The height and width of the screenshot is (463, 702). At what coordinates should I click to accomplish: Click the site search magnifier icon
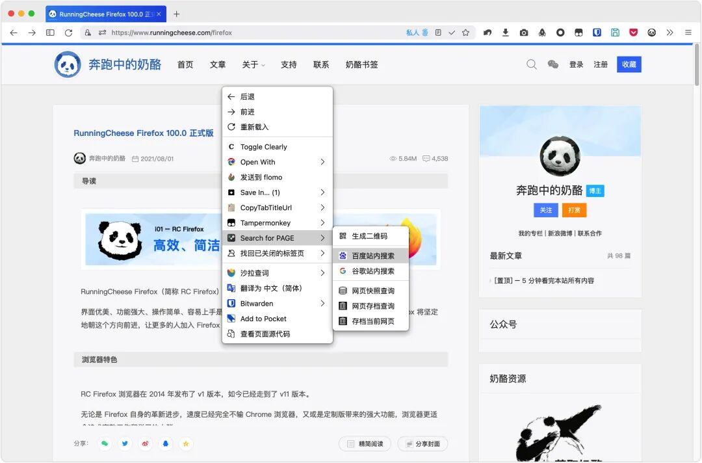coord(532,64)
